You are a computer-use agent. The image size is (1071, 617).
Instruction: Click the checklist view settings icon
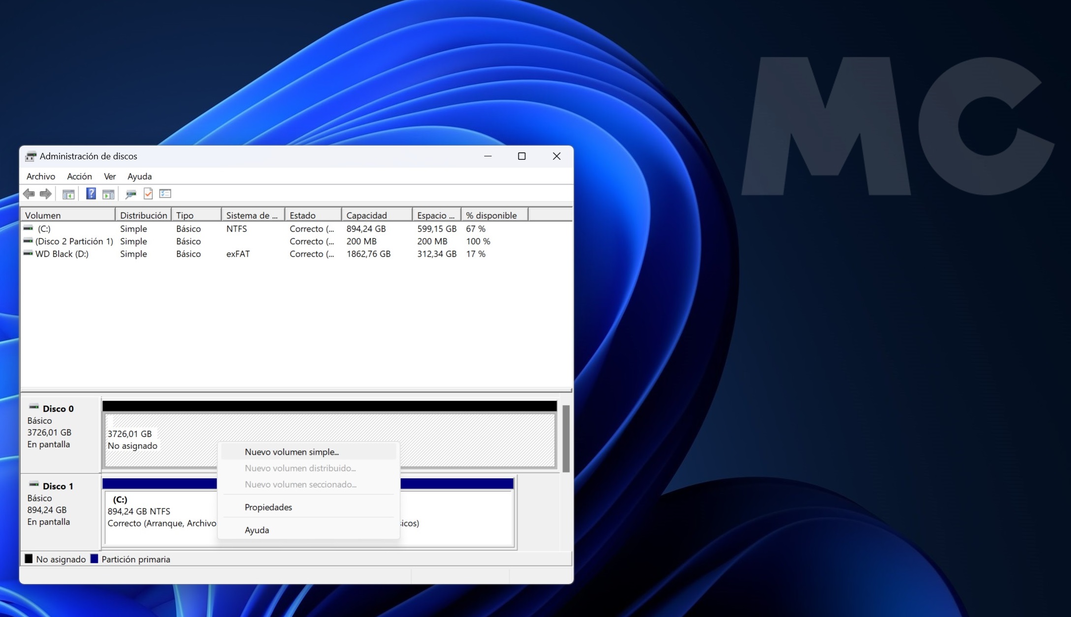pyautogui.click(x=165, y=194)
